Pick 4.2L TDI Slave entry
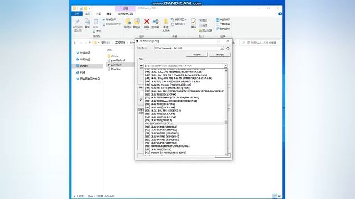Screen dimensions: 355x199 pos(171,101)
